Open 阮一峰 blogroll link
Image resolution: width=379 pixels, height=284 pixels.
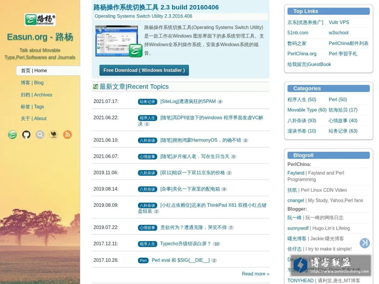(x=294, y=218)
